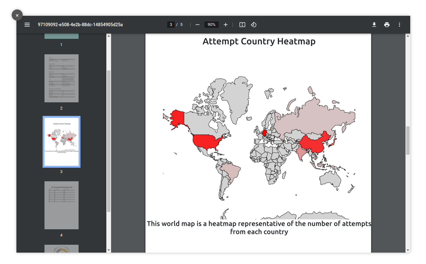Click the light red Brazil region on map
Image resolution: width=426 pixels, height=264 pixels.
point(231,172)
